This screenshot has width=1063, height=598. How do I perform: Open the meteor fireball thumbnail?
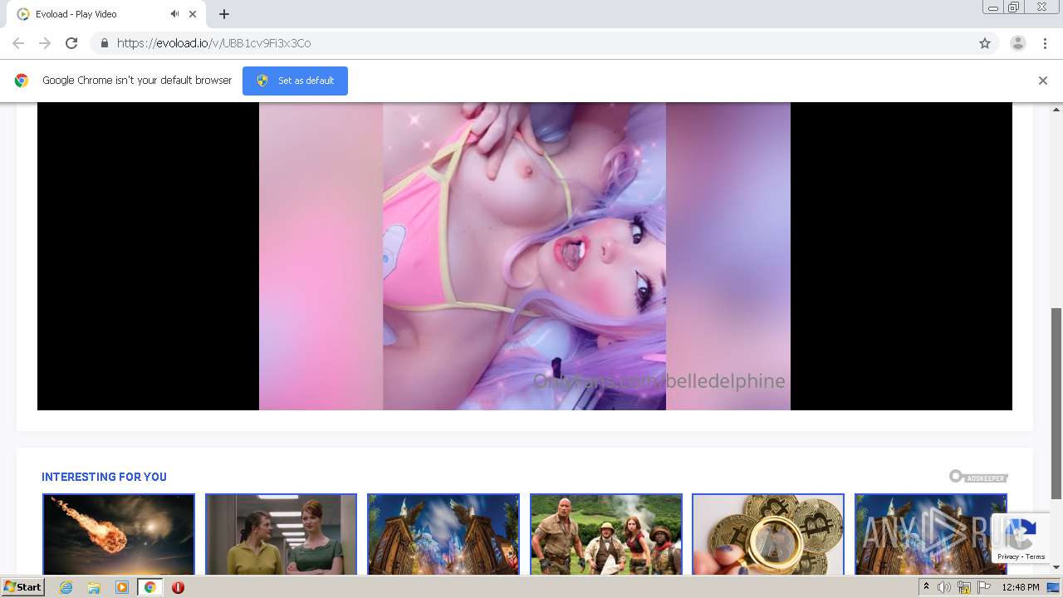pyautogui.click(x=119, y=534)
